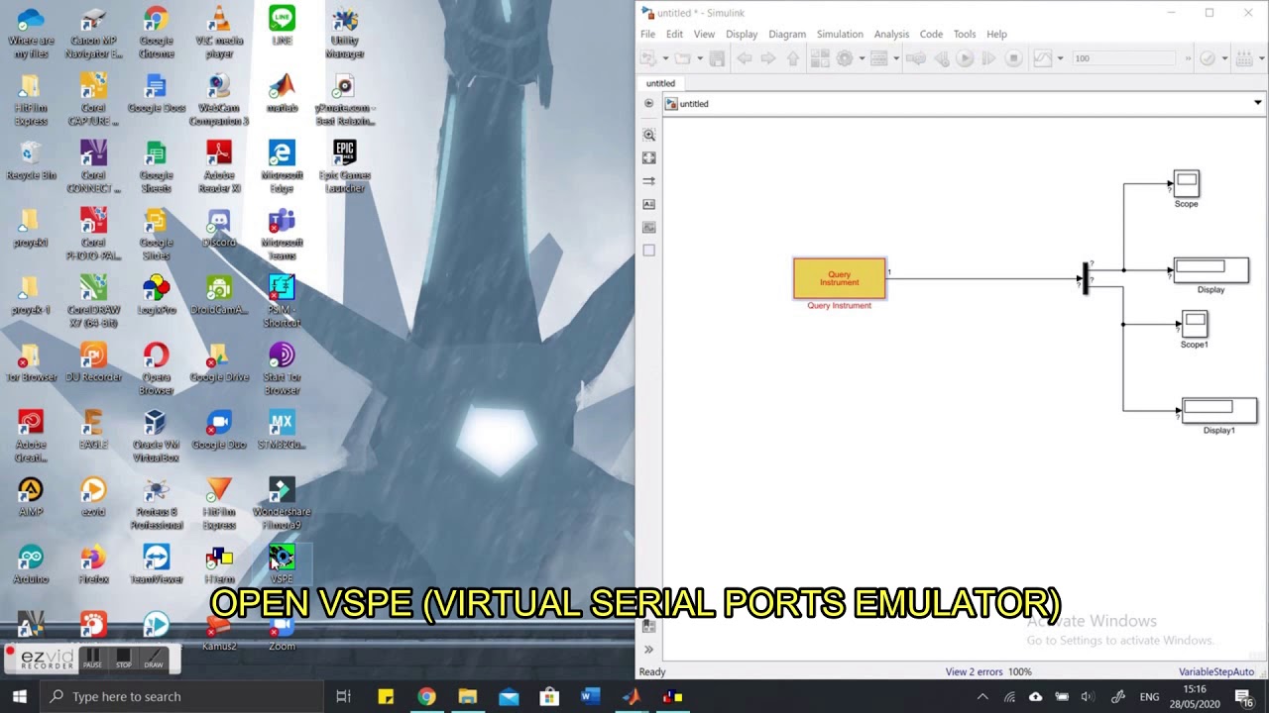Click the ezvid DRAW button
The height and width of the screenshot is (713, 1269).
[x=154, y=659]
